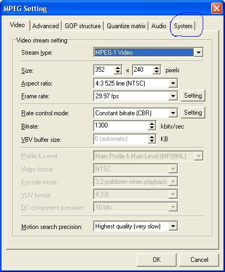Click Setting button beside Rate control mode

point(193,113)
